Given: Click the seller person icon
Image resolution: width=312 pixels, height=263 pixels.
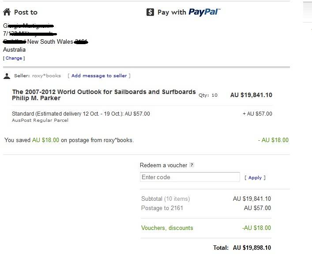Looking at the screenshot, I should (x=7, y=76).
